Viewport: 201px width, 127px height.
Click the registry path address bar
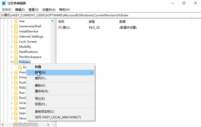pyautogui.click(x=100, y=15)
